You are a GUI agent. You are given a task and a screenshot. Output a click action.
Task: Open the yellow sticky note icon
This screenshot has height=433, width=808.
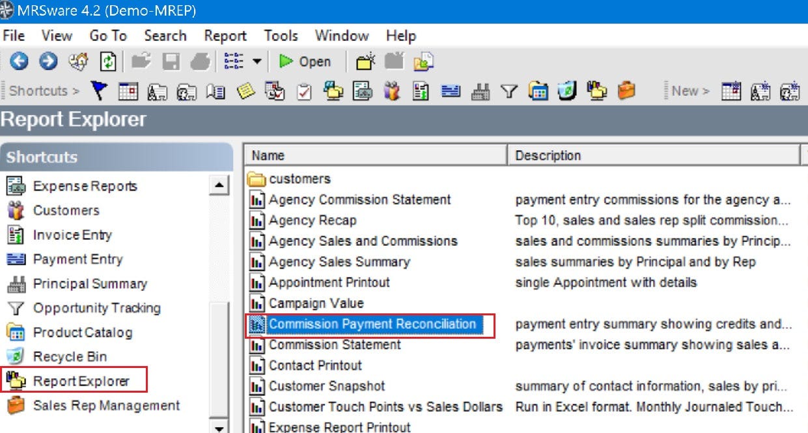[x=245, y=92]
